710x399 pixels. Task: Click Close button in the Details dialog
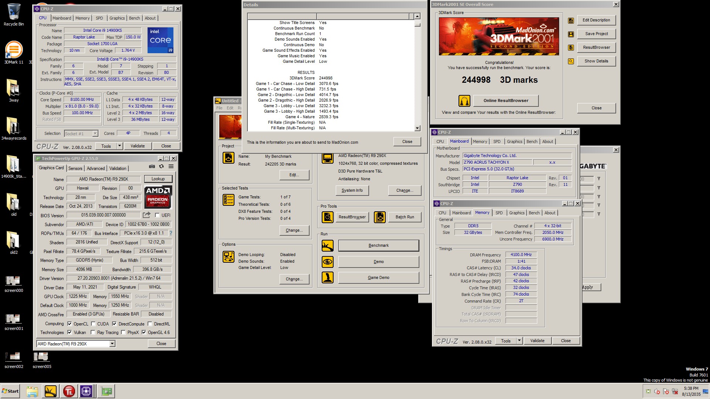click(407, 141)
